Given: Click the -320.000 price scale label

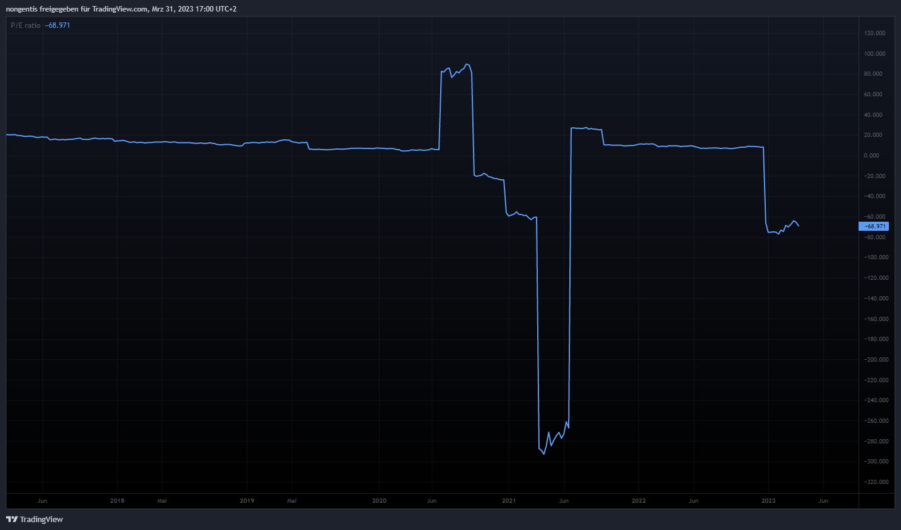Looking at the screenshot, I should coord(874,482).
